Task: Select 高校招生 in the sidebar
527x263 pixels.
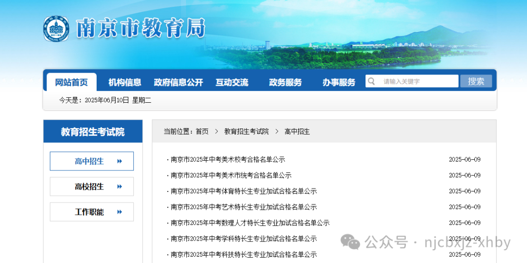Action: pyautogui.click(x=92, y=187)
